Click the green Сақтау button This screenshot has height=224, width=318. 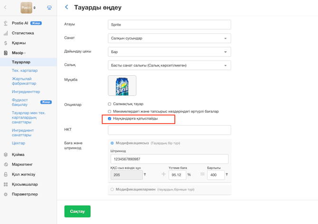[x=77, y=212]
